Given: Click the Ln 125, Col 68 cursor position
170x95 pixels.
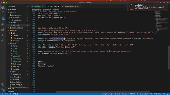Looking at the screenshot, I should [x=110, y=94].
